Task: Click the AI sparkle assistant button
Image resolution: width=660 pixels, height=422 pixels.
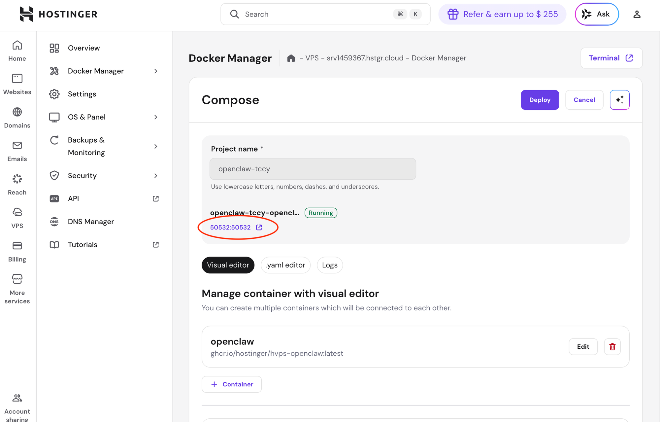Action: 619,100
